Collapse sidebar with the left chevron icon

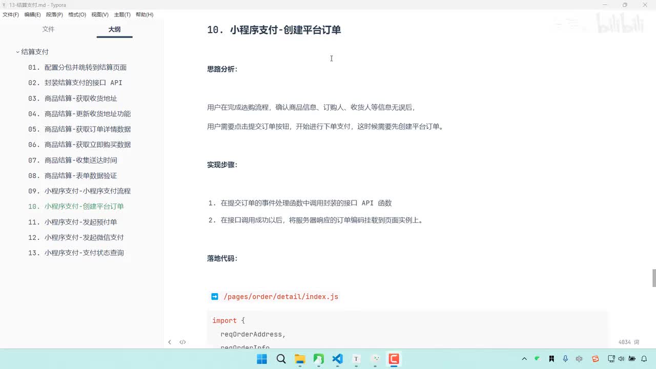click(170, 342)
